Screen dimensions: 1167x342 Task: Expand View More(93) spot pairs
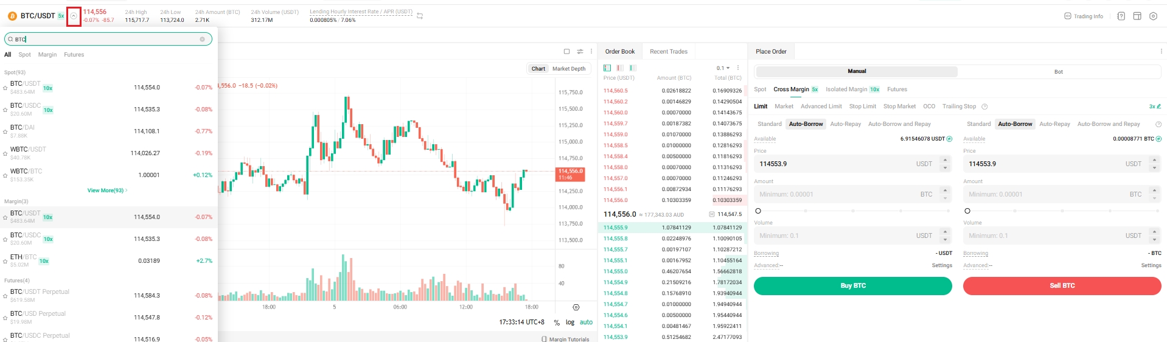point(107,190)
